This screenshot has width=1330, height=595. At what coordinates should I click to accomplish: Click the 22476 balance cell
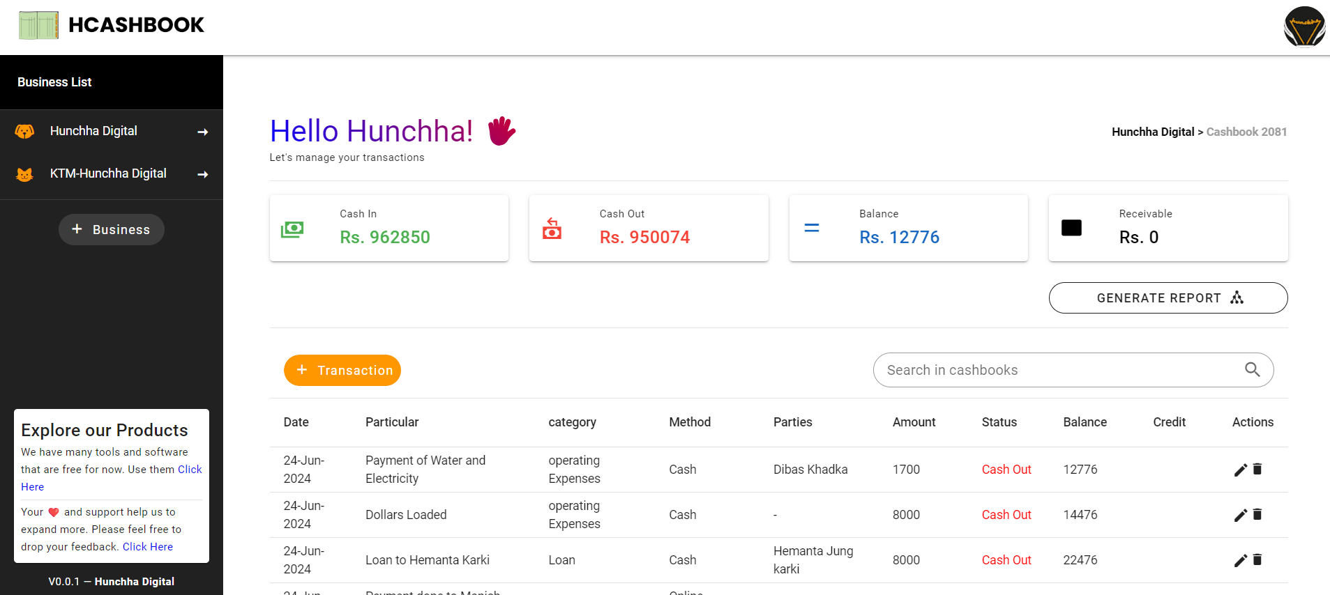1080,560
